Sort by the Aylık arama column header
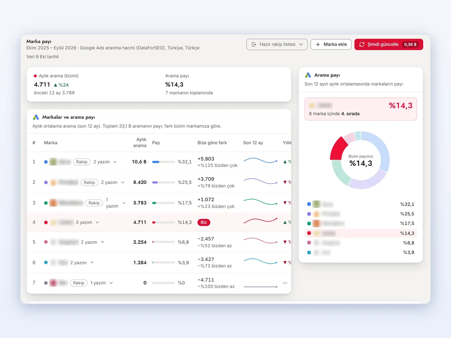Screen dimensions: 451x338 click(x=140, y=142)
